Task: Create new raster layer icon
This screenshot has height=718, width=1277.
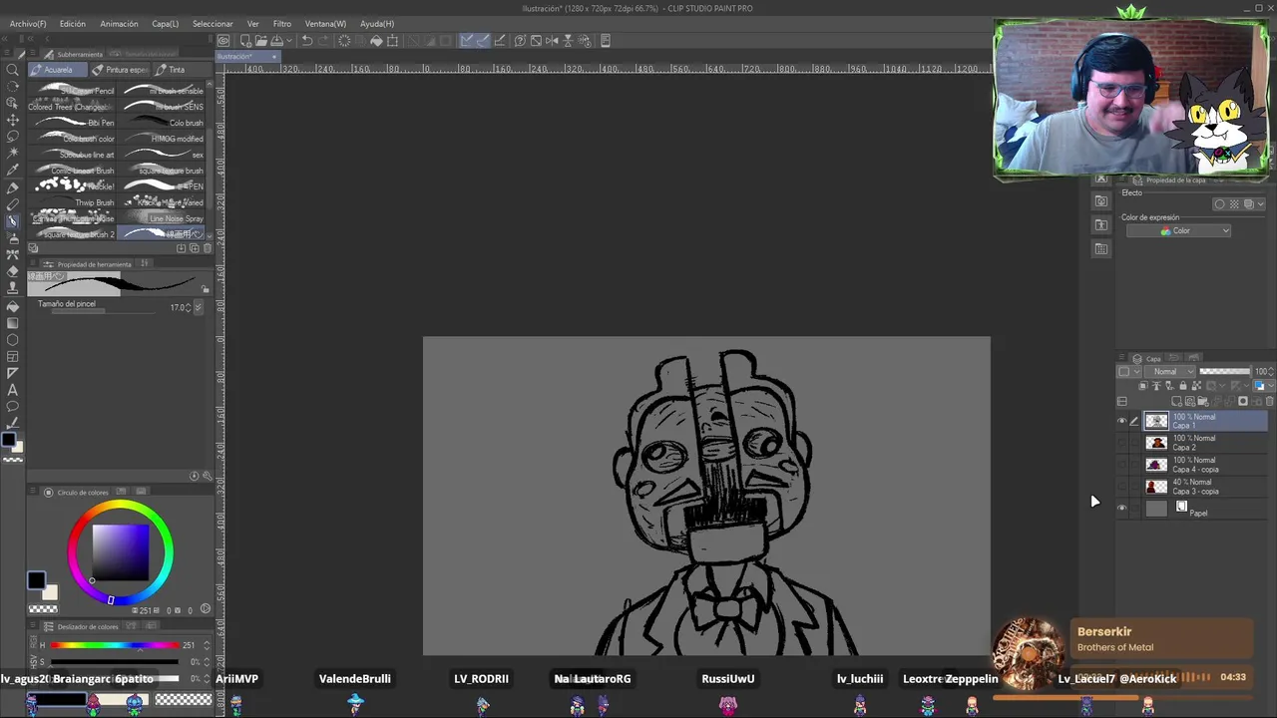Action: coord(1176,401)
